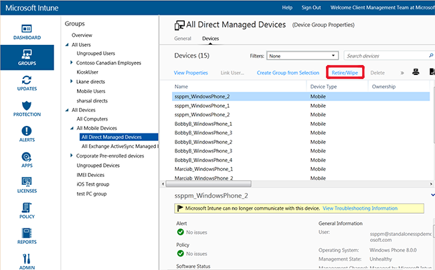
Task: Select the BobbyB_WindowsPhone_2 row
Action: pos(300,142)
